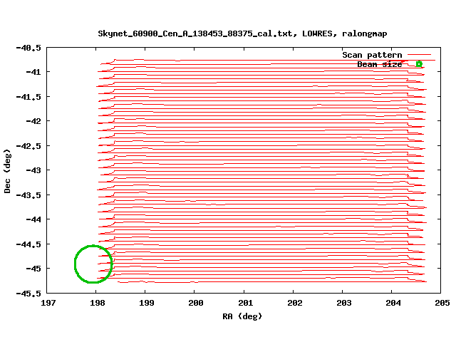The image size is (456, 342).
Task: Click y-axis tick label -45
Action: [x=33, y=269]
